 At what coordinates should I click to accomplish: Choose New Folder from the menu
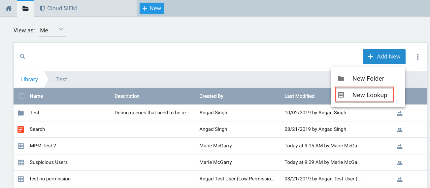[x=368, y=79]
